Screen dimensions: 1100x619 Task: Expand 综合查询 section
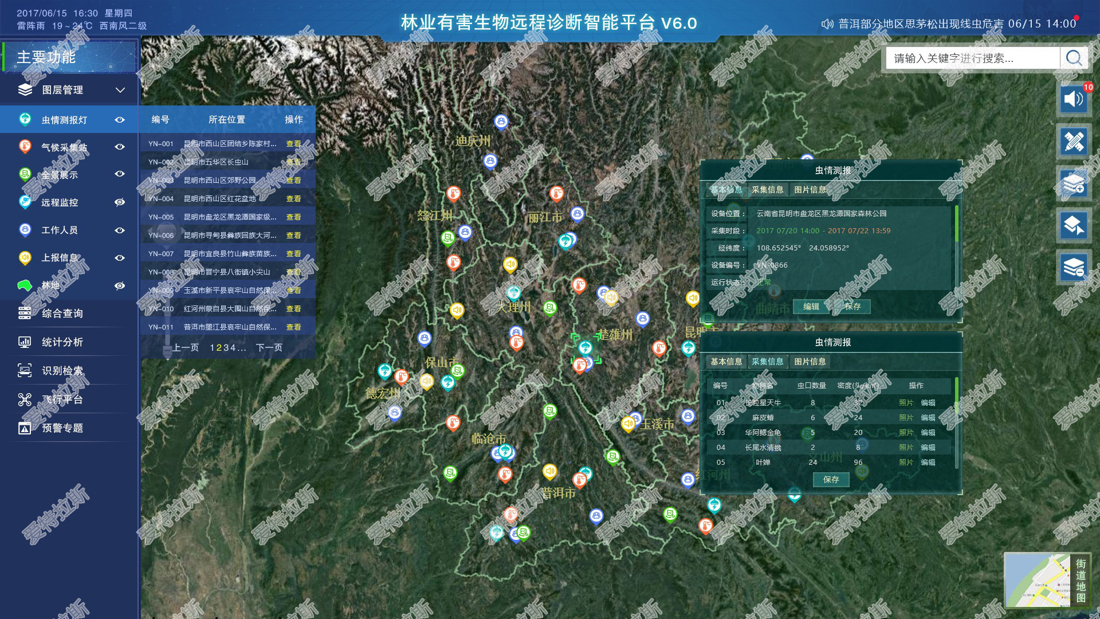[x=62, y=314]
